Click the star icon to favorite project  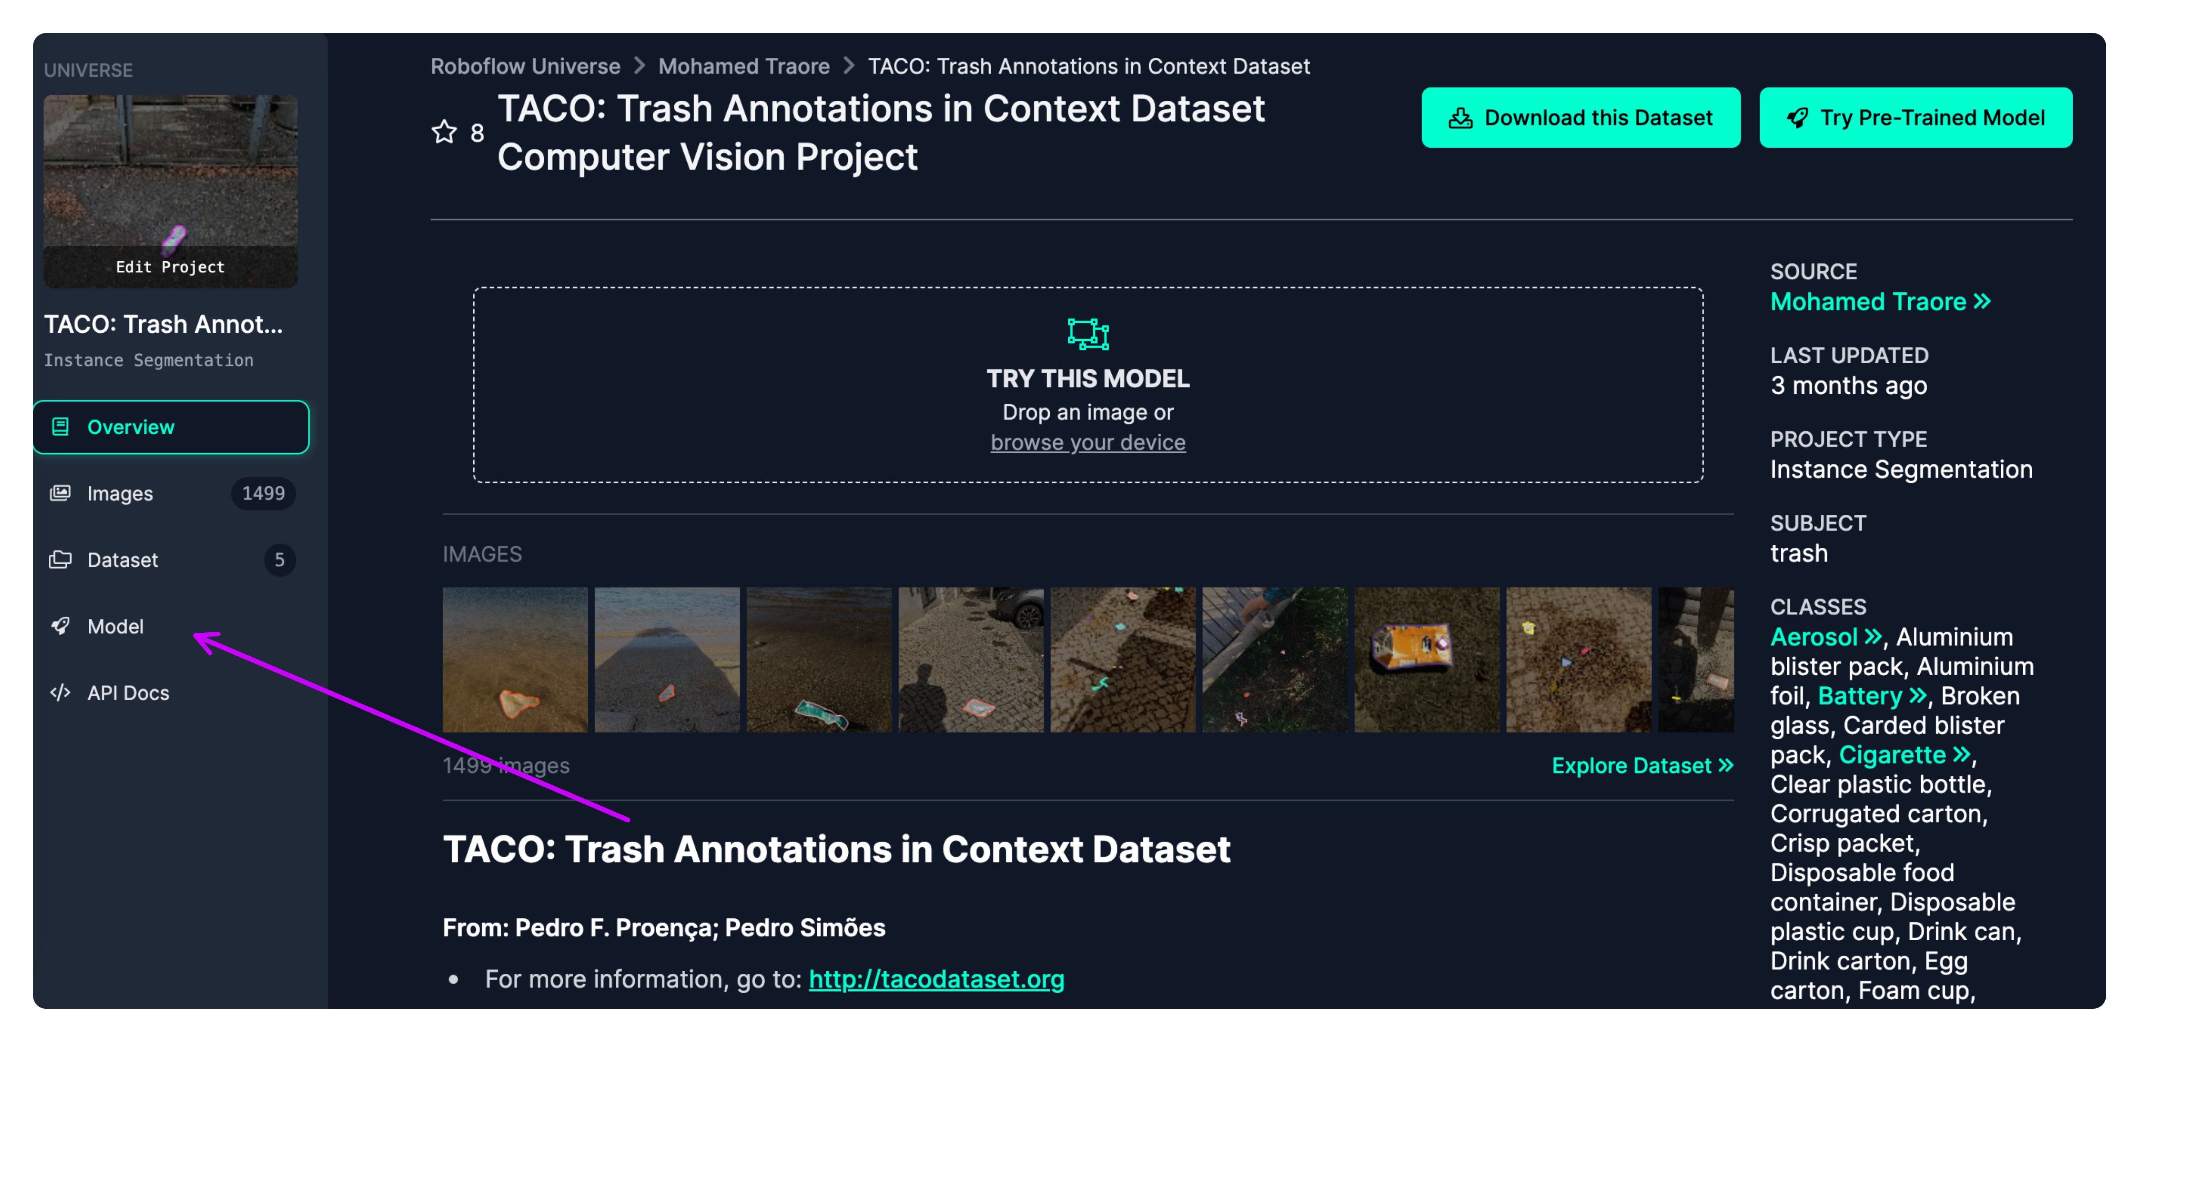[x=444, y=132]
